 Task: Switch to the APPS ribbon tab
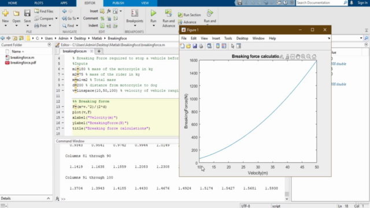coord(64,3)
